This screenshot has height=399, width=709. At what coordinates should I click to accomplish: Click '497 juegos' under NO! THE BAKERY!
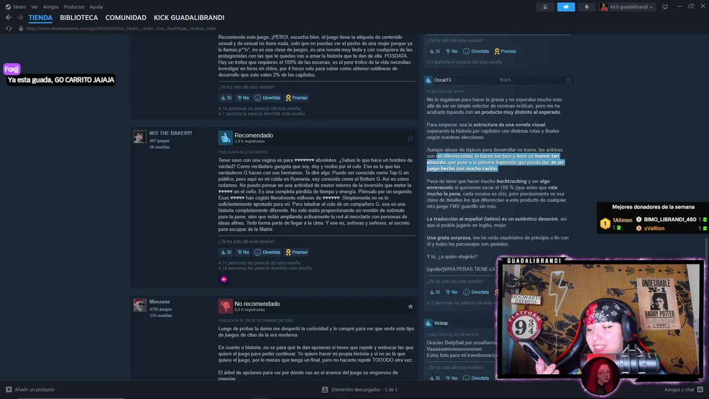[x=160, y=141]
